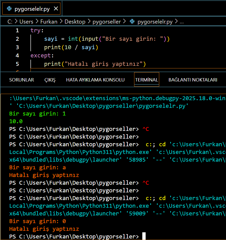Switch to the ÇIKIŞ panel tab
226x240 pixels.
pos(50,80)
